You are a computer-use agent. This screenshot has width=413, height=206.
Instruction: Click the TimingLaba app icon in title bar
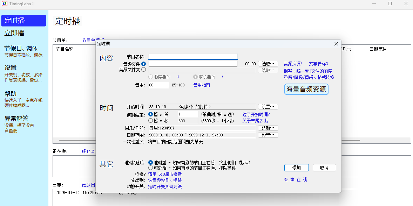pyautogui.click(x=5, y=3)
